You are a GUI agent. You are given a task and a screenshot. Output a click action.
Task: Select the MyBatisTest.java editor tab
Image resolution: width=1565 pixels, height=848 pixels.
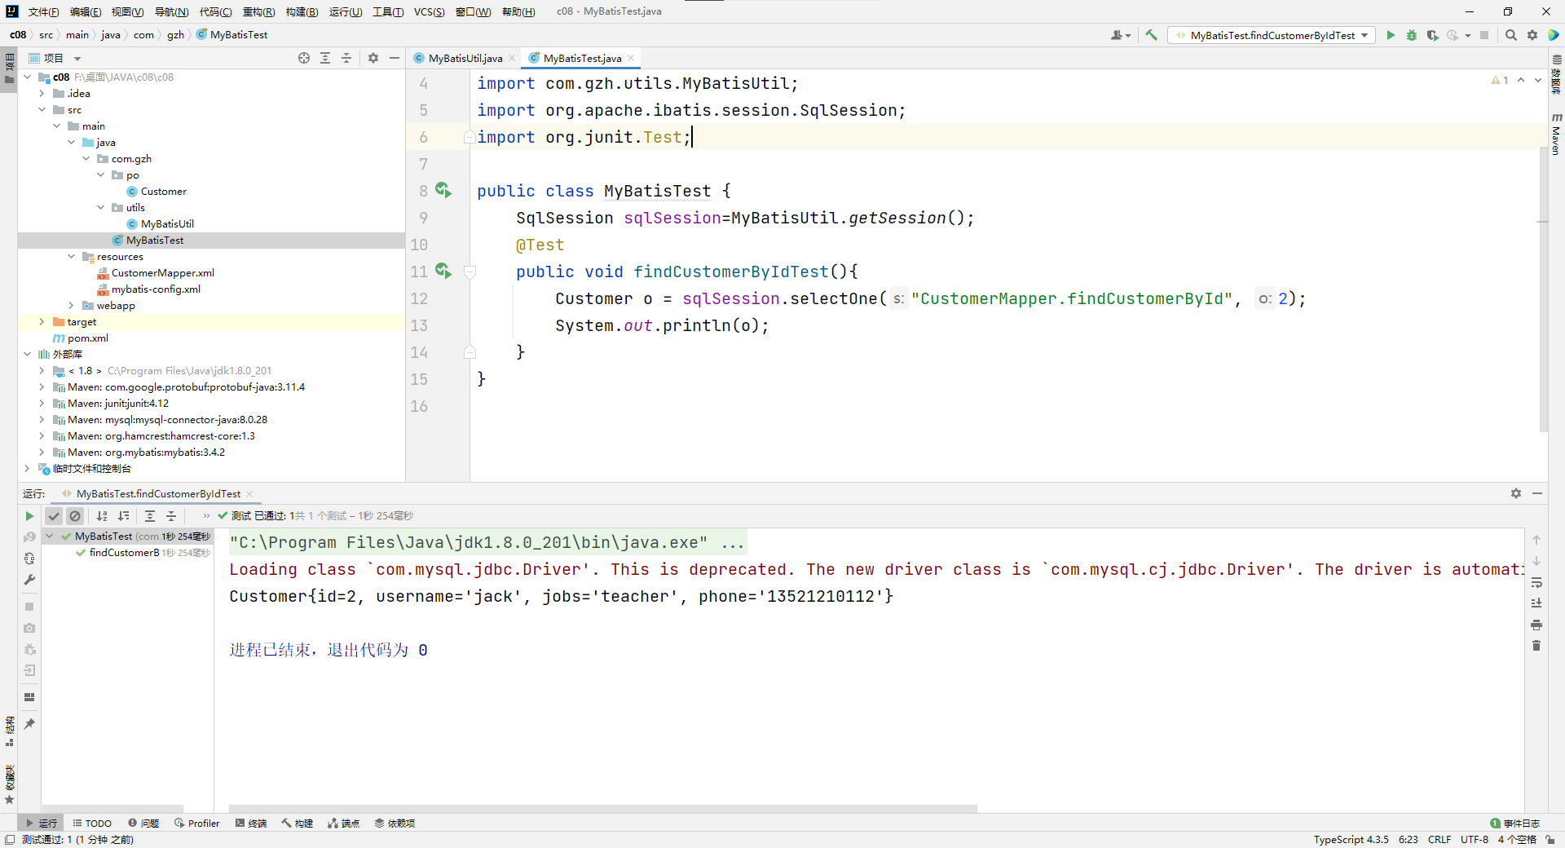[582, 58]
